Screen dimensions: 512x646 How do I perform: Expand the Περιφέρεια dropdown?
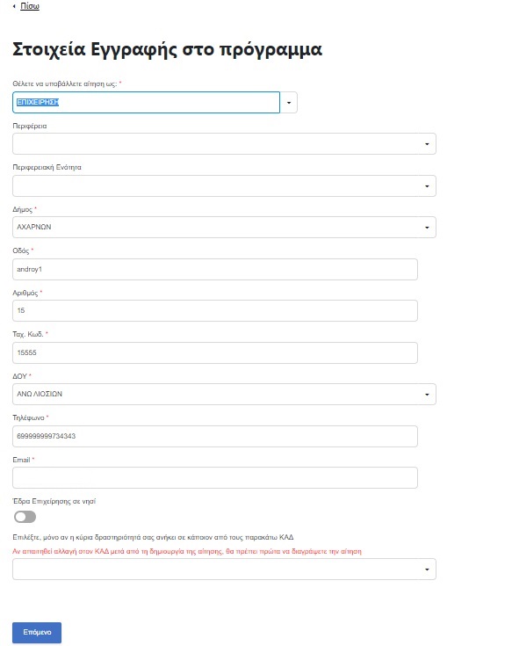coord(224,144)
